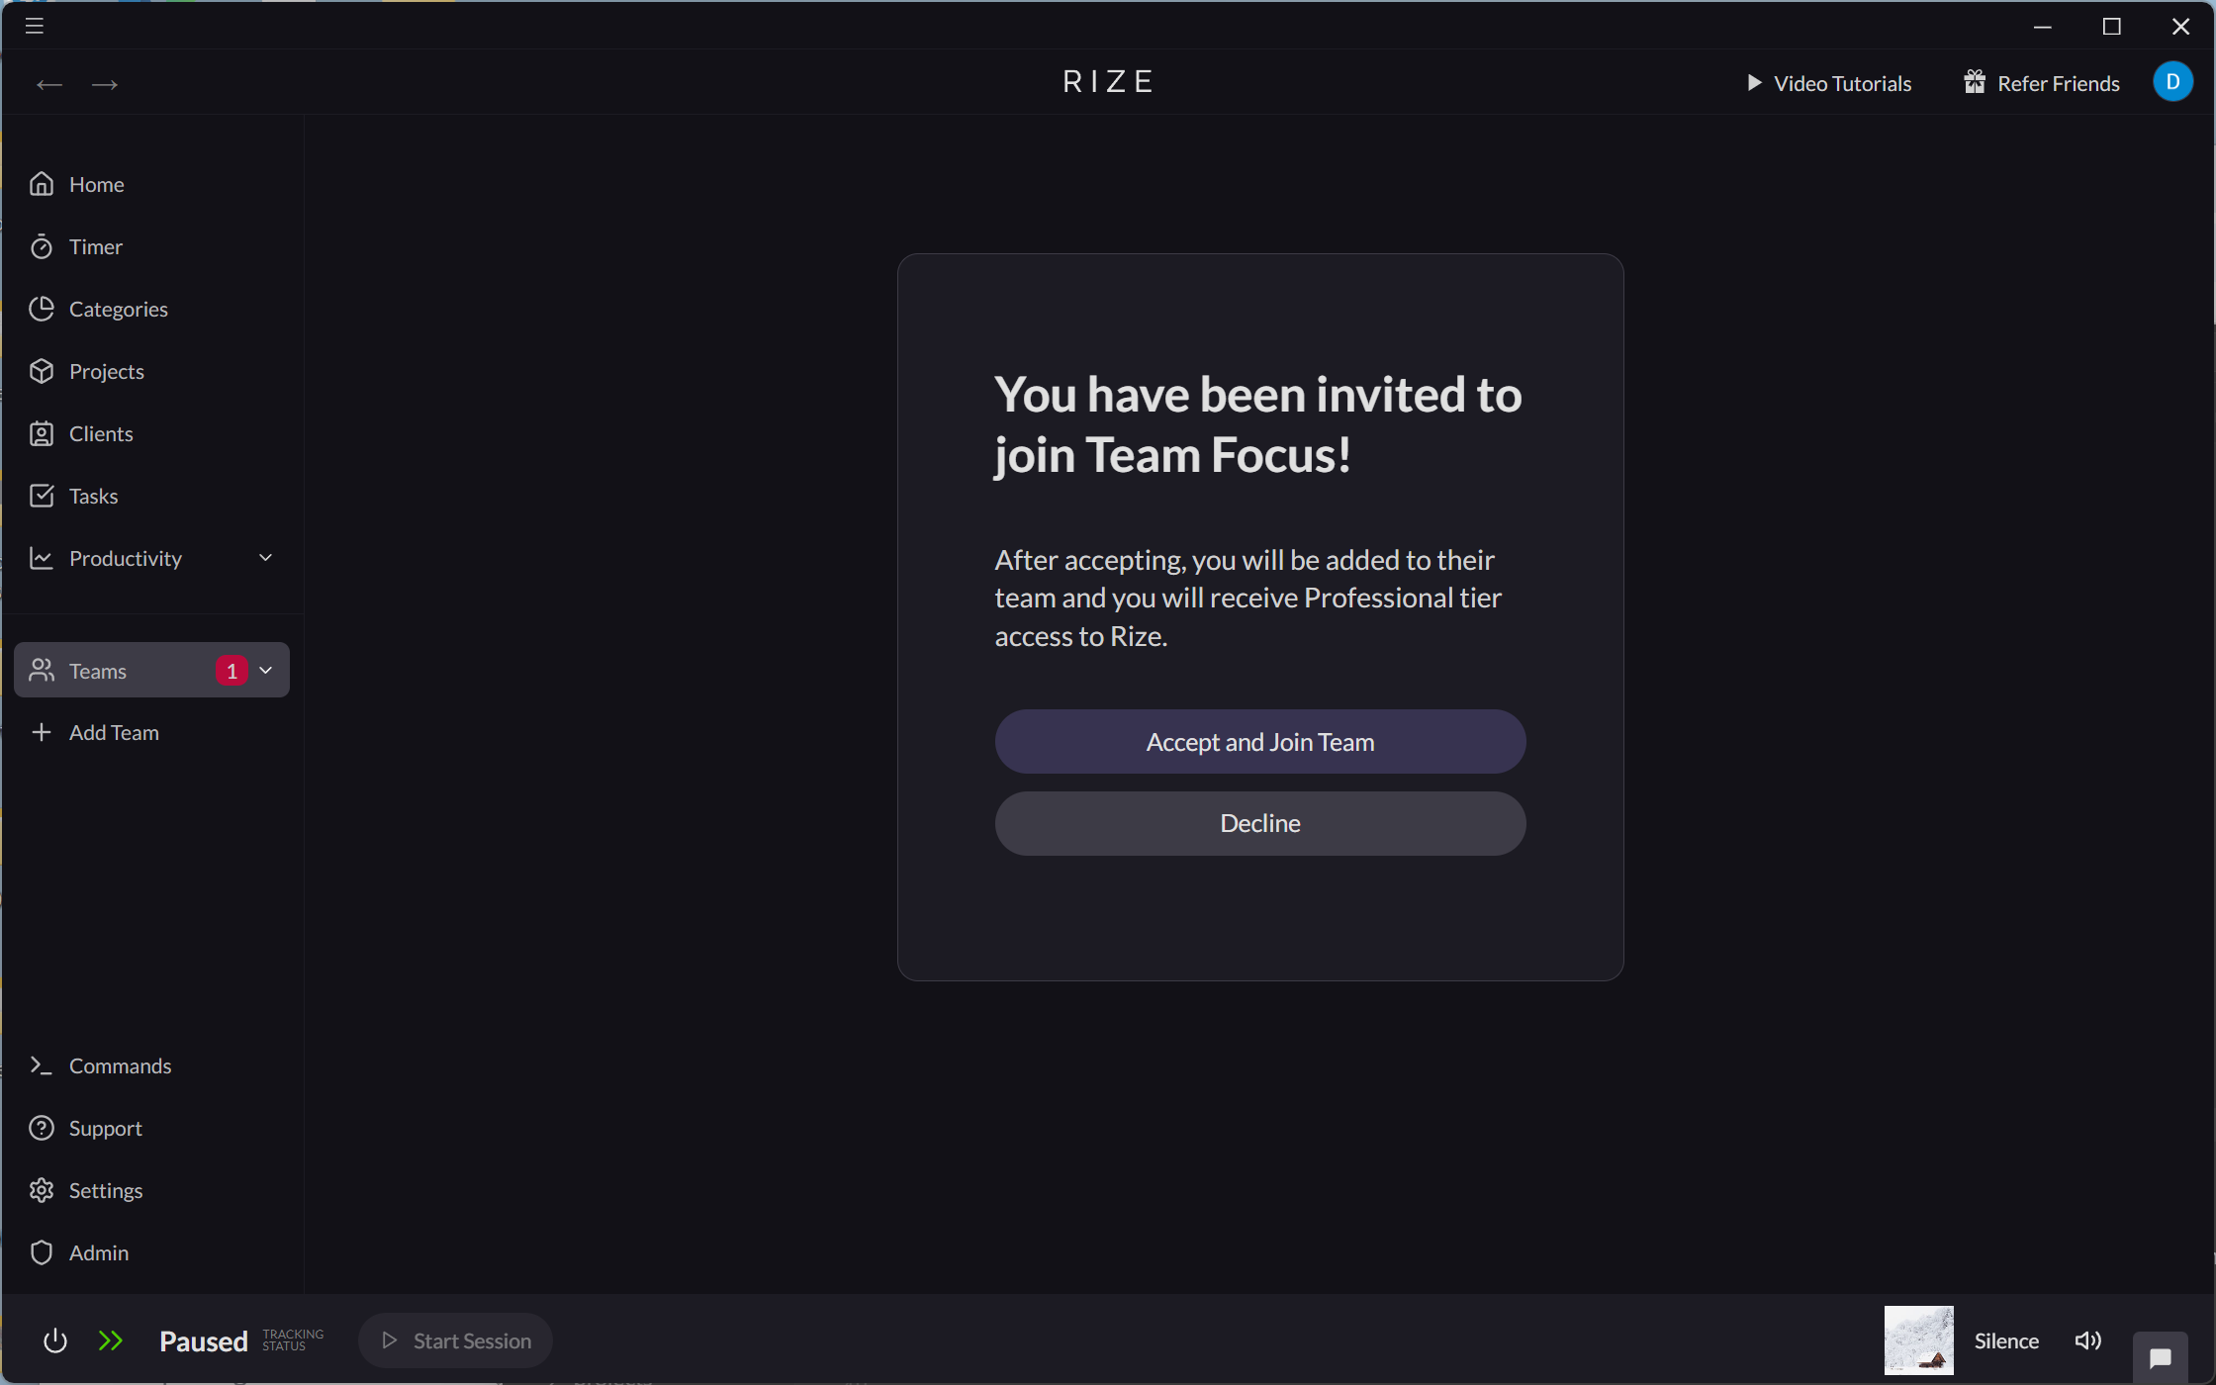The width and height of the screenshot is (2216, 1385).
Task: Decline the Team Focus invitation
Action: coord(1259,823)
